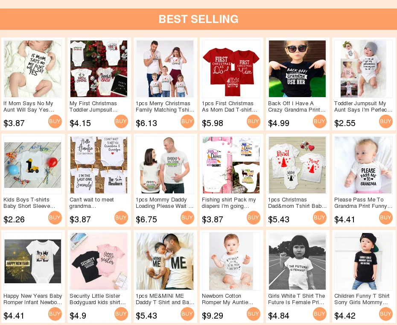Image resolution: width=397 pixels, height=325 pixels.
Task: Open the Back Off Crazy Grandma product image
Action: (297, 69)
